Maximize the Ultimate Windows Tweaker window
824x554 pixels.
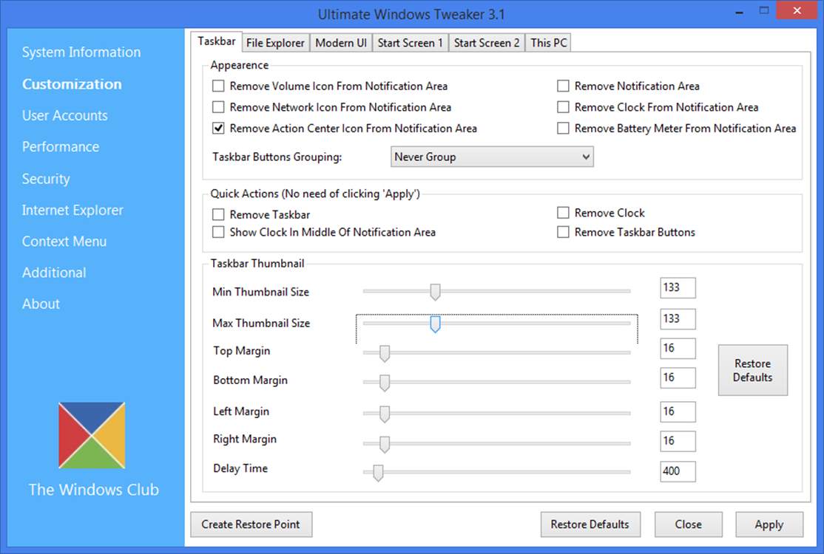(764, 11)
